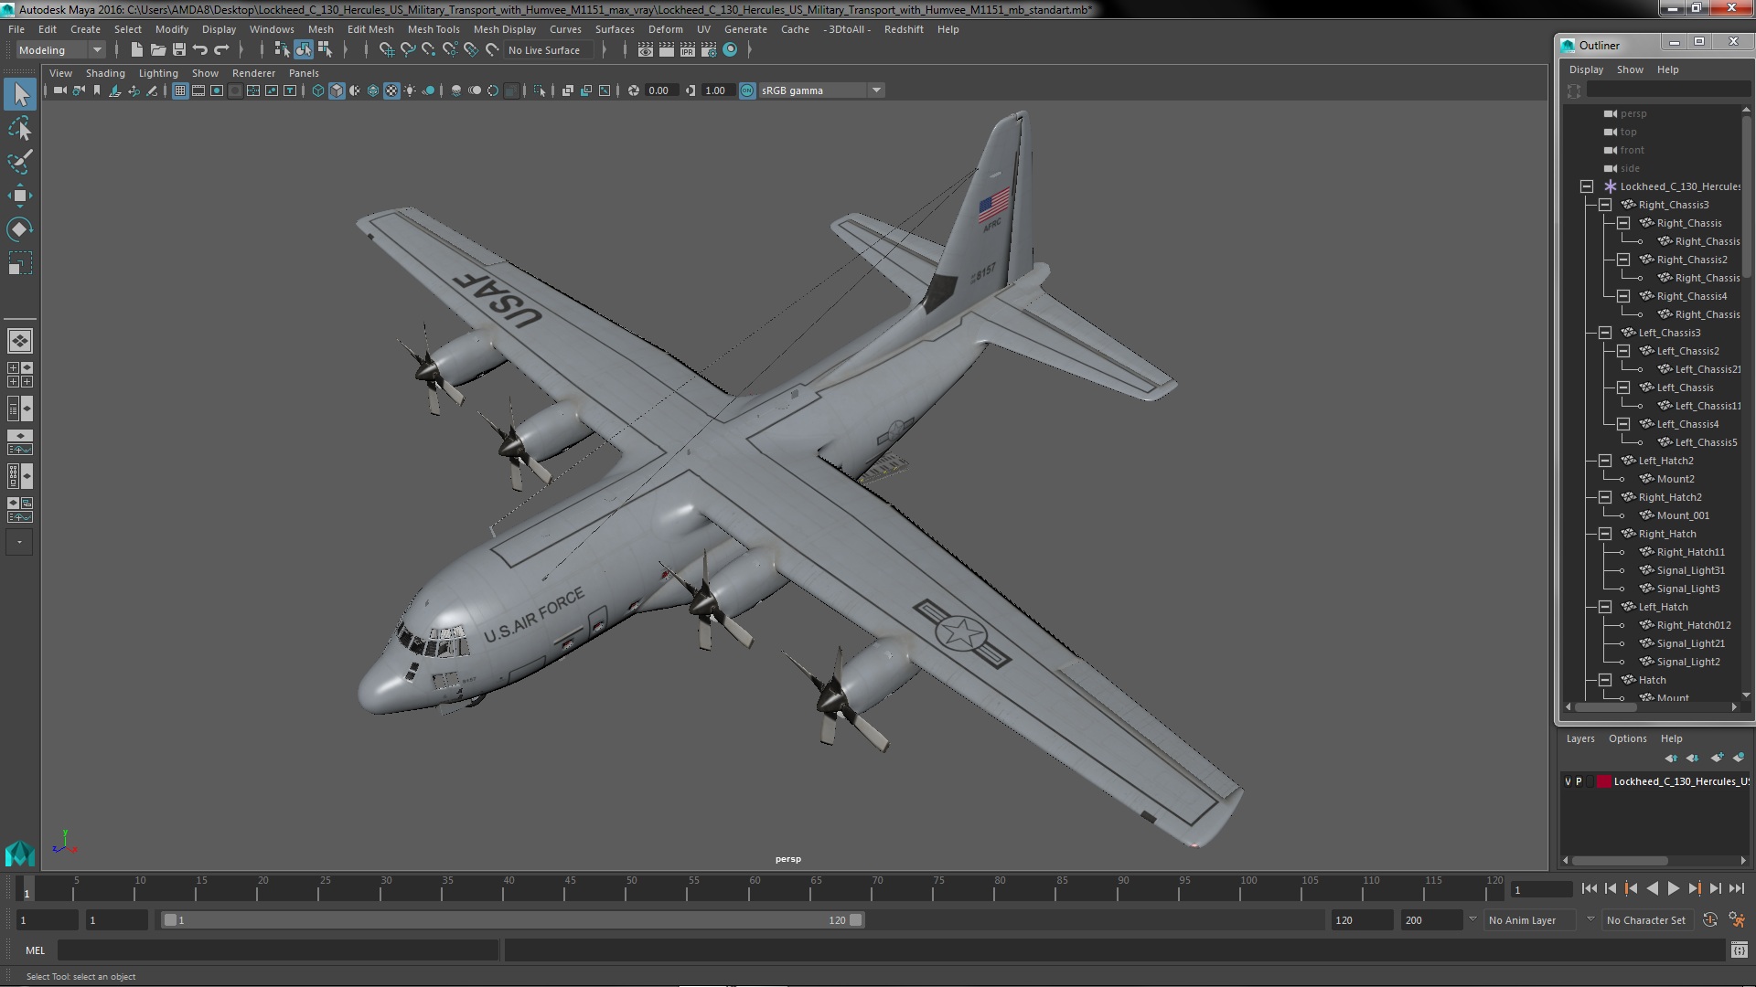Open the viewport Shading menu

click(105, 73)
